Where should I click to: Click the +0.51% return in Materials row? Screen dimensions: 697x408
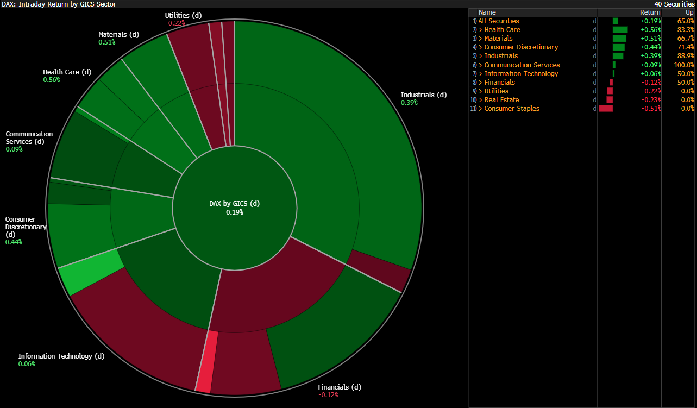(x=651, y=39)
